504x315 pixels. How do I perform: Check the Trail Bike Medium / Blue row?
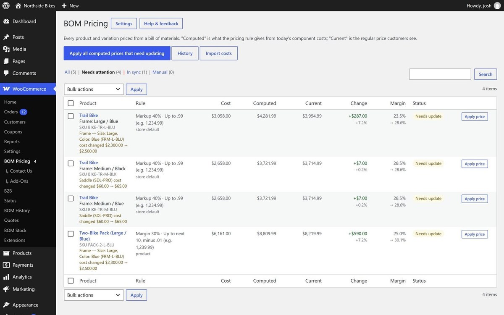(71, 199)
